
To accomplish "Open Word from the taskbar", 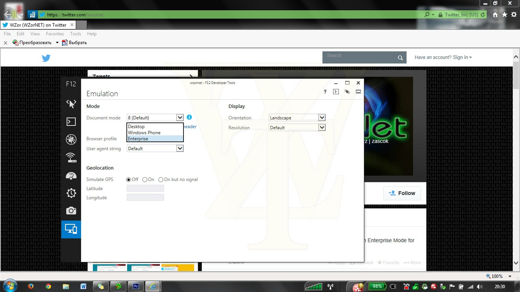I will [83, 286].
